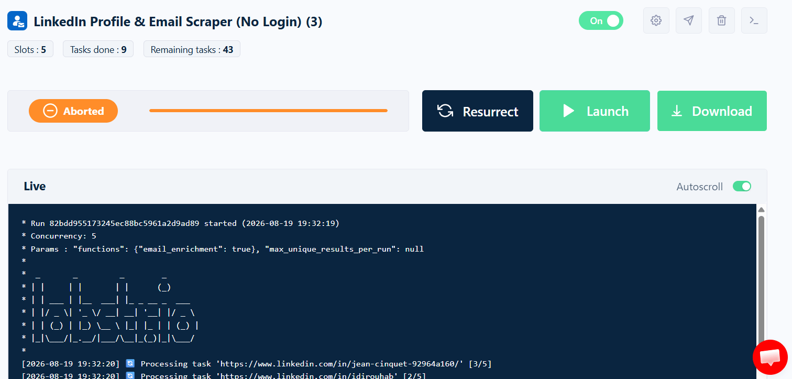Image resolution: width=792 pixels, height=379 pixels.
Task: Click the Run started log line
Action: click(181, 223)
